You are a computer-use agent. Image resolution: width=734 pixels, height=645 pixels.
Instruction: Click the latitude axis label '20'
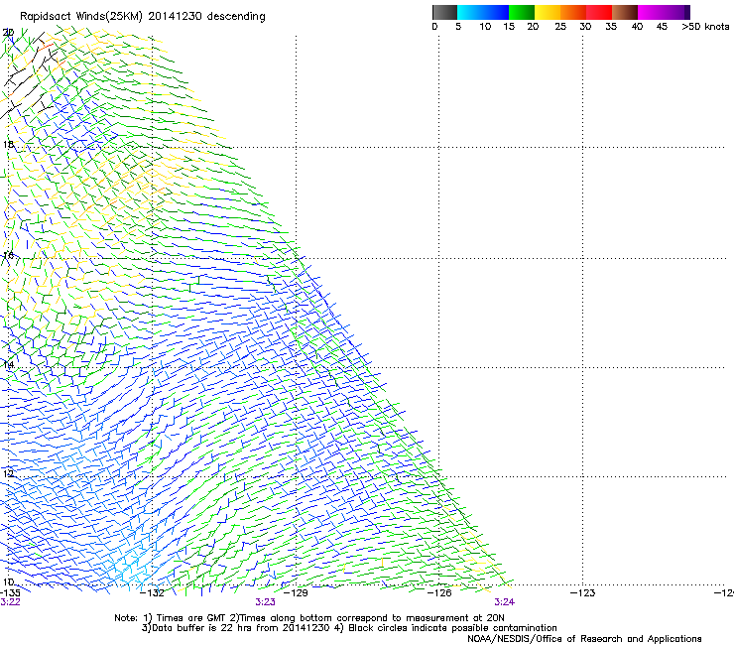point(8,33)
